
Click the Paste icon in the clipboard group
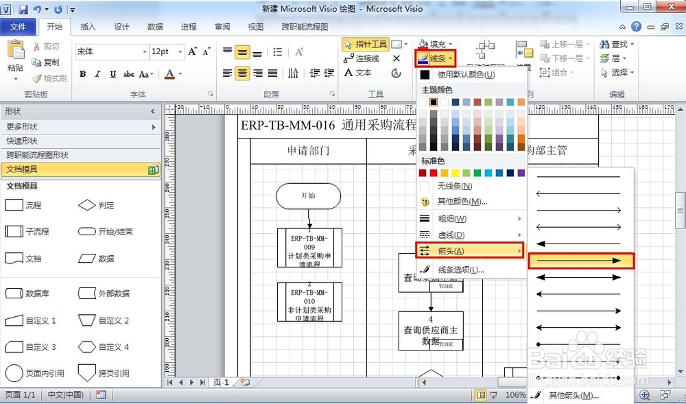(15, 51)
